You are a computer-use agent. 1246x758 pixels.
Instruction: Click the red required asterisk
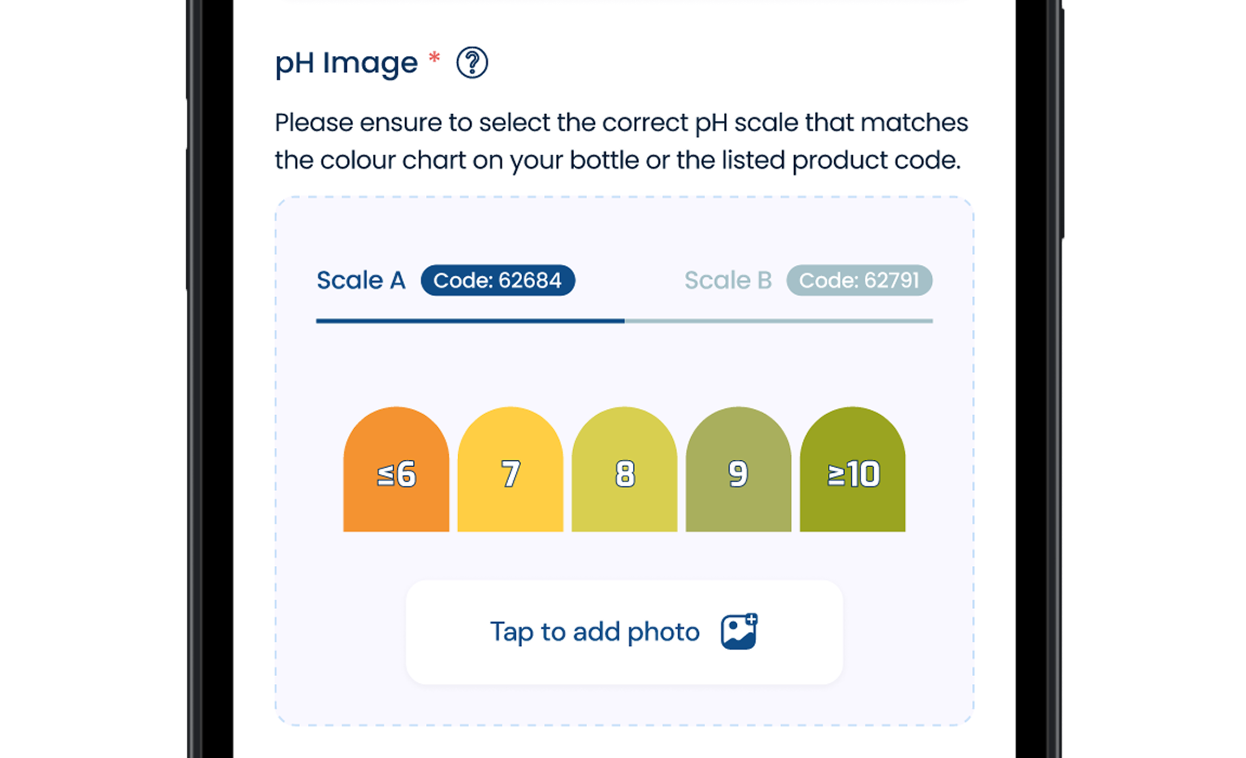pos(434,57)
